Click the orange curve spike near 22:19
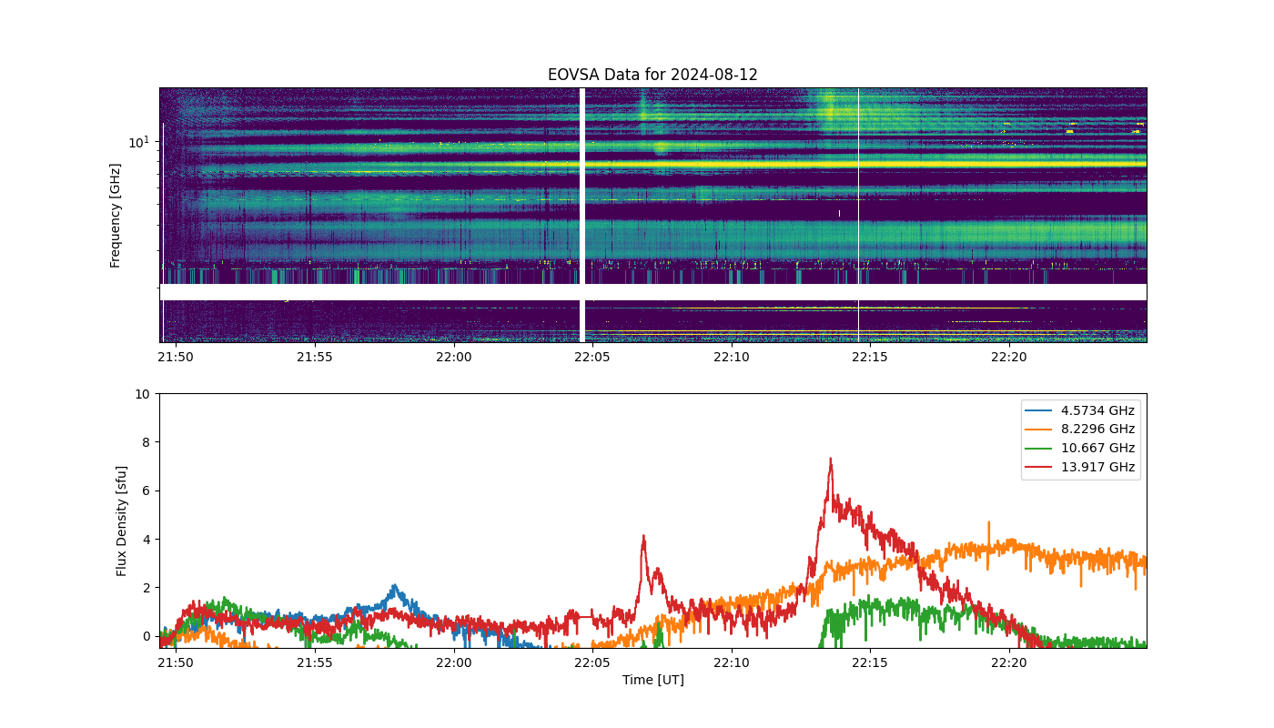Screen dimensions: 1274x728 click(989, 526)
